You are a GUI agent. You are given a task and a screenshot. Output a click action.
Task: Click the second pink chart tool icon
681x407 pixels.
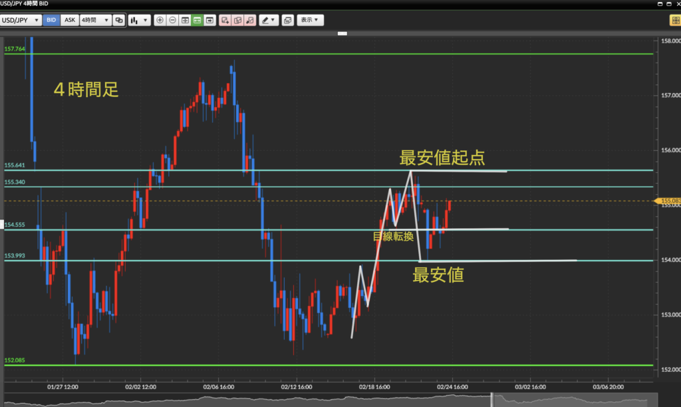point(237,21)
